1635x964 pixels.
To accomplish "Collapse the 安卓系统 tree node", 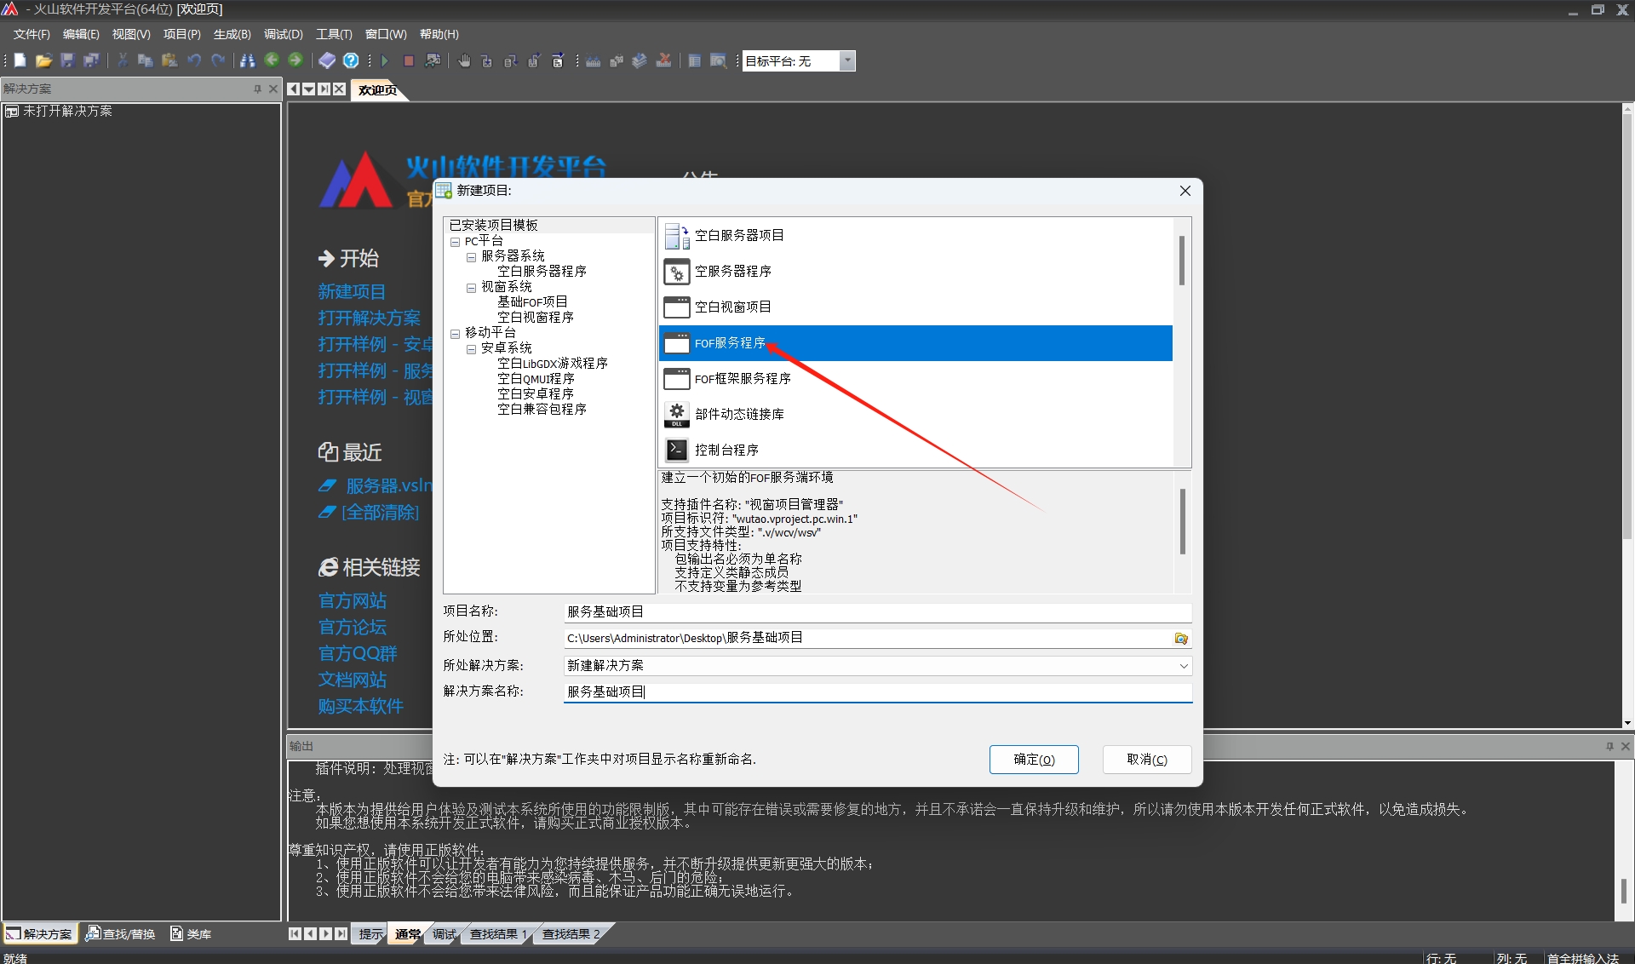I will (x=471, y=349).
